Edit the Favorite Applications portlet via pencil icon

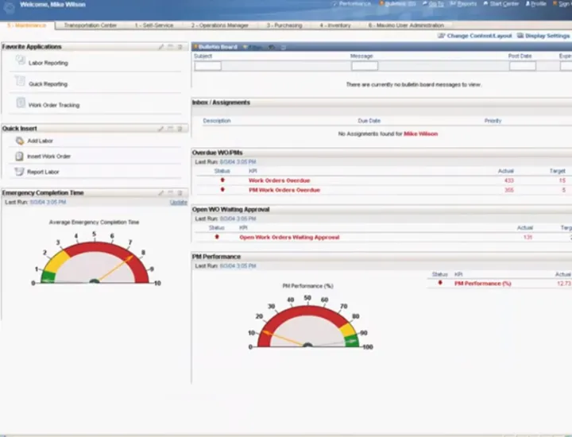(x=161, y=47)
